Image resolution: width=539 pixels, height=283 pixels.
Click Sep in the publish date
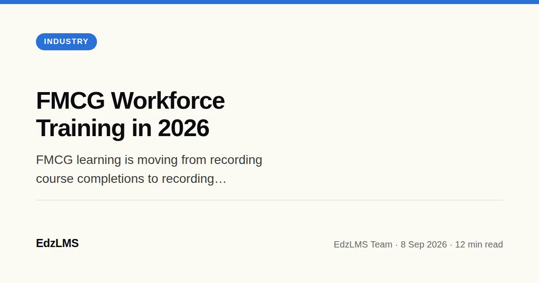point(416,245)
